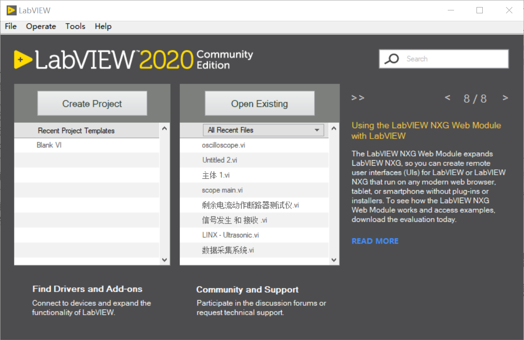This screenshot has height=340, width=524.
Task: Click the Open Existing button
Action: coord(259,103)
